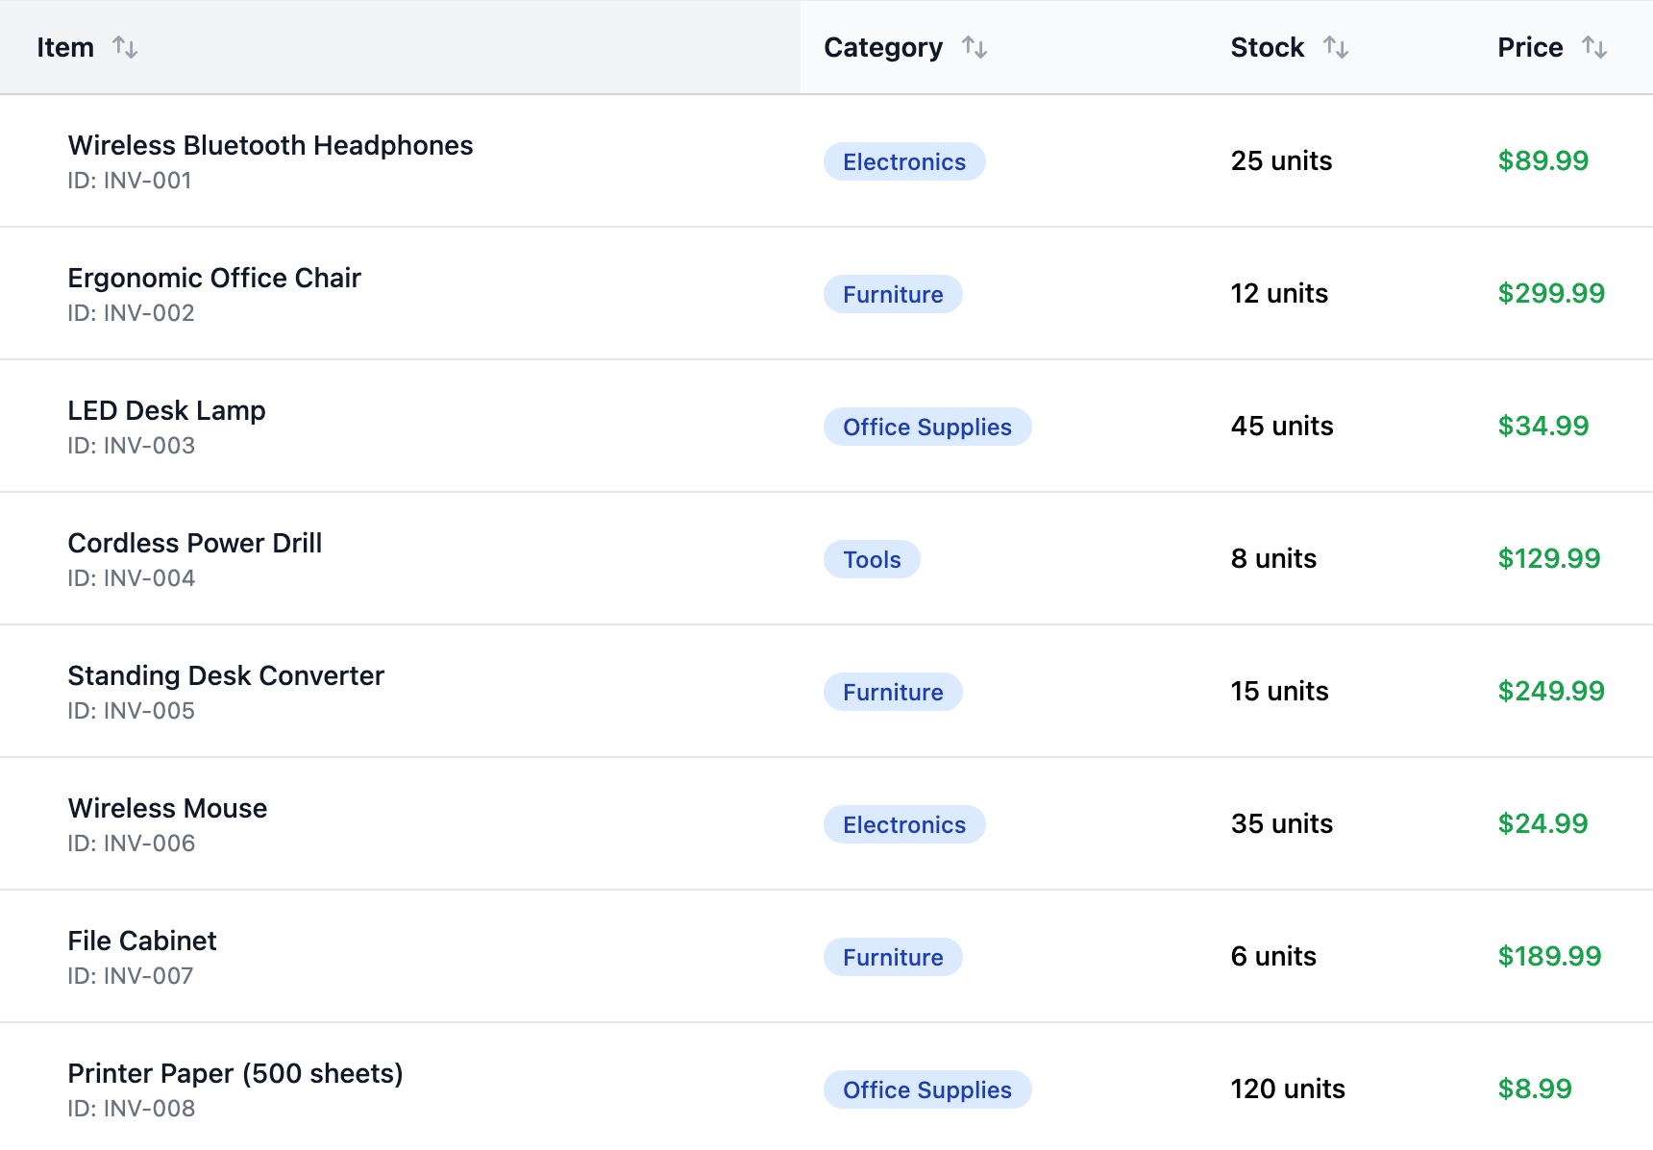This screenshot has height=1150, width=1653.
Task: Click the Furniture tag for Ergonomic Office Chair
Action: (893, 294)
